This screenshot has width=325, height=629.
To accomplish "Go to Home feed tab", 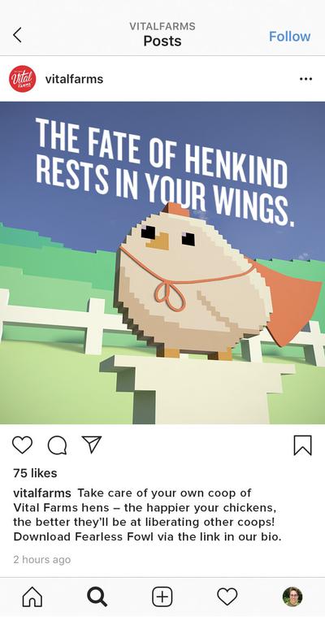I will [x=32, y=597].
